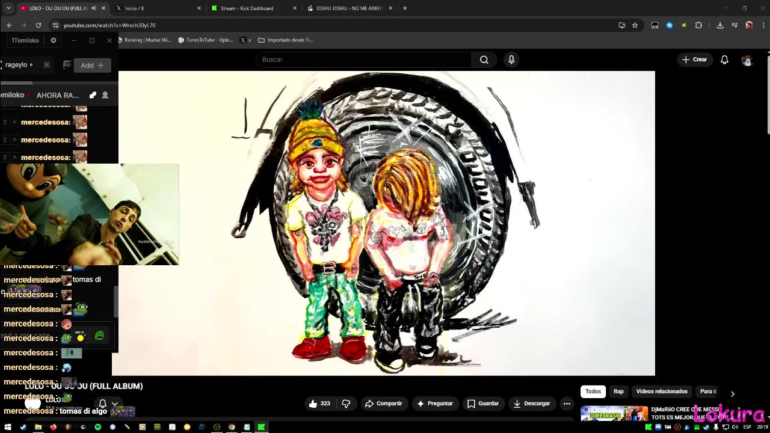Click the user icon in chat header
770x433 pixels.
(x=105, y=95)
